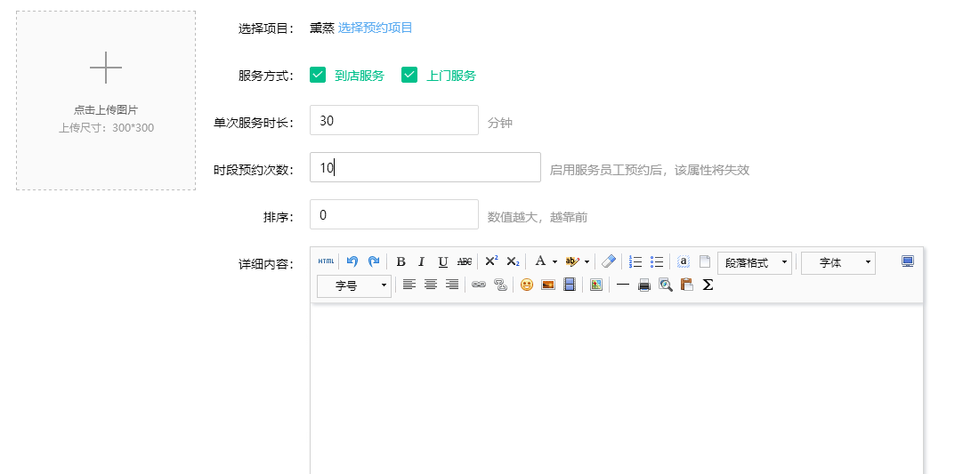The width and height of the screenshot is (963, 474).
Task: Open 字体 font family dropdown
Action: 838,262
